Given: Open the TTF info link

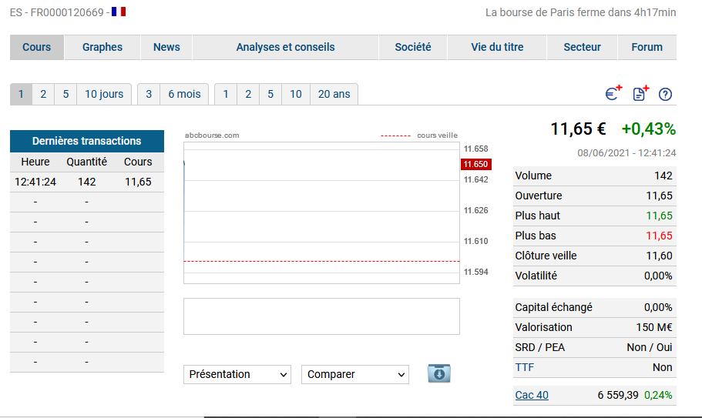Looking at the screenshot, I should (524, 367).
